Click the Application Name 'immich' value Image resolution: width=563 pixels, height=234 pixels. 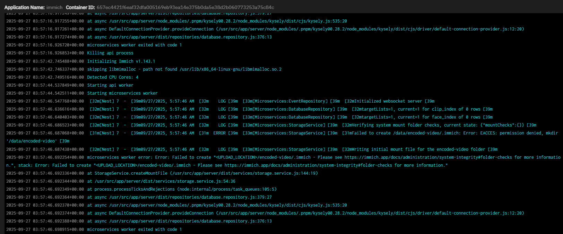click(x=54, y=7)
